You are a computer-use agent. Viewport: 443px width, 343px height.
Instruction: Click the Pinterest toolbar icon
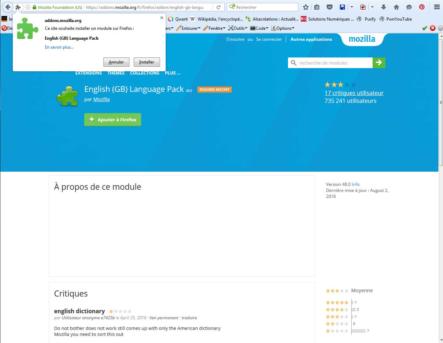coord(422,7)
